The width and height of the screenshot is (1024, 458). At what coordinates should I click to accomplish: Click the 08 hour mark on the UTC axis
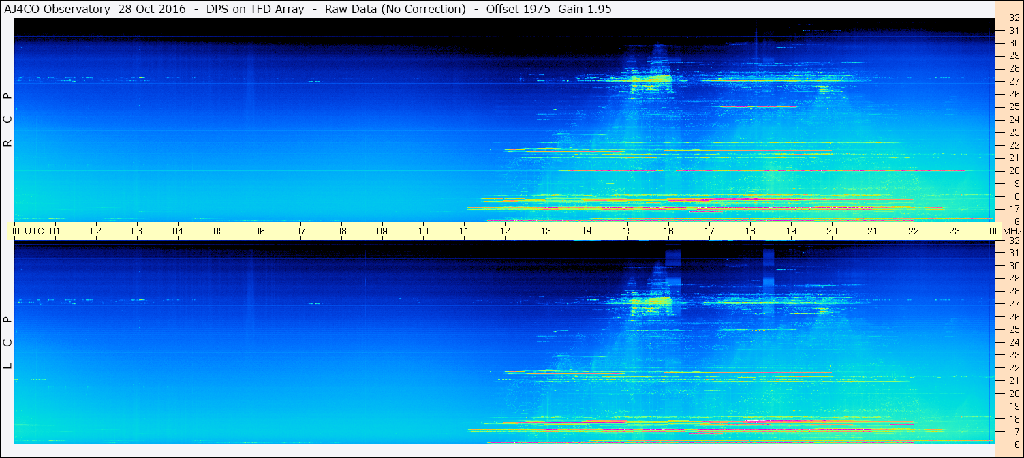coord(341,231)
